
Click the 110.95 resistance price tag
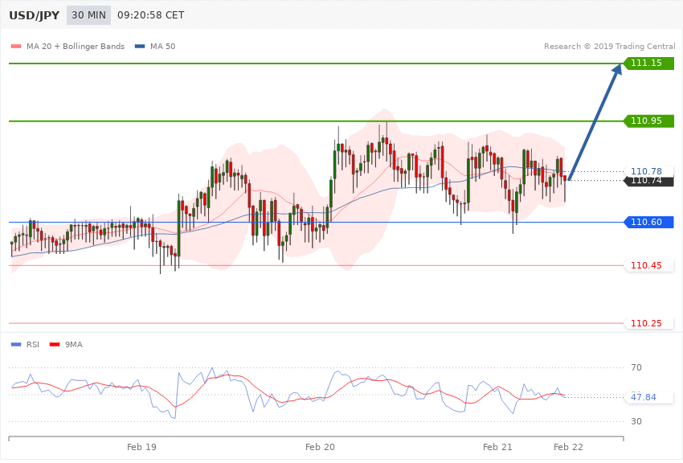click(x=649, y=121)
